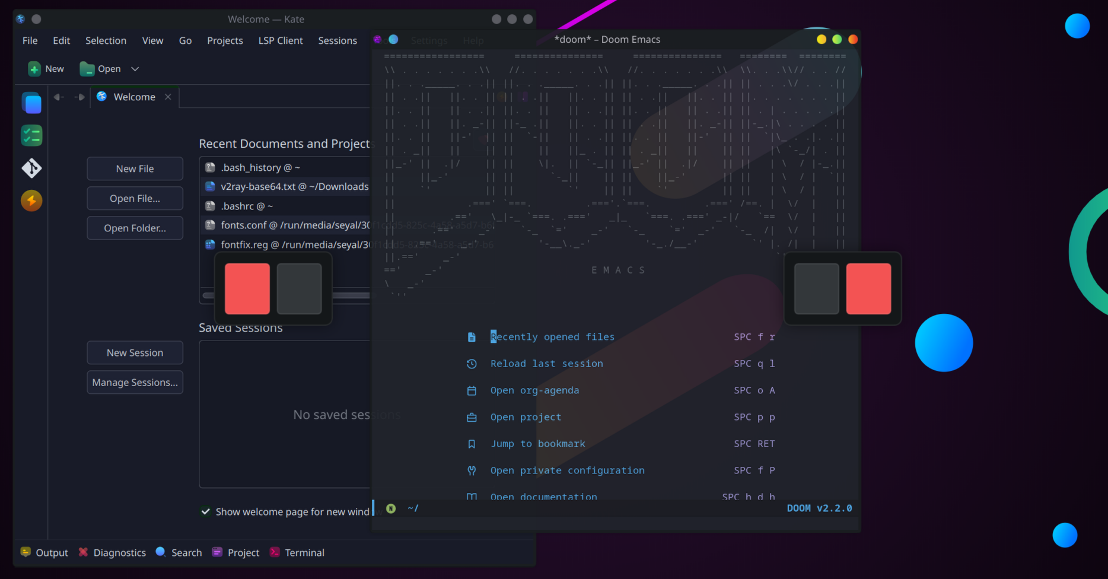The width and height of the screenshot is (1108, 579).
Task: Click the Manage Sessions... button in Kate
Action: 135,382
